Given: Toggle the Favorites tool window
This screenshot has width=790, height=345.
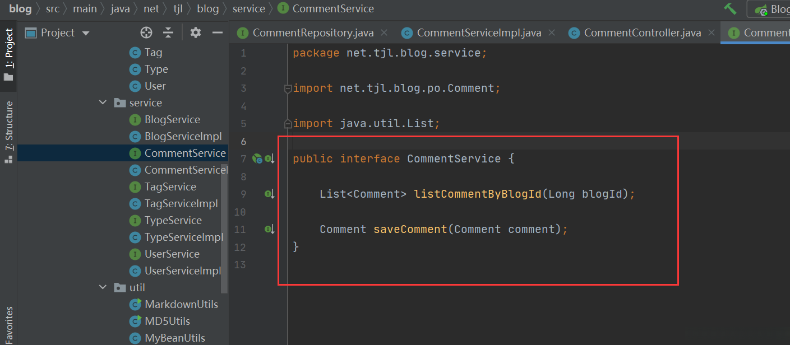Looking at the screenshot, I should [8, 325].
